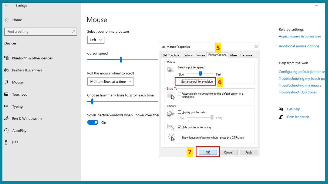
Task: Switch to the Wheel tab
Action: 233,55
